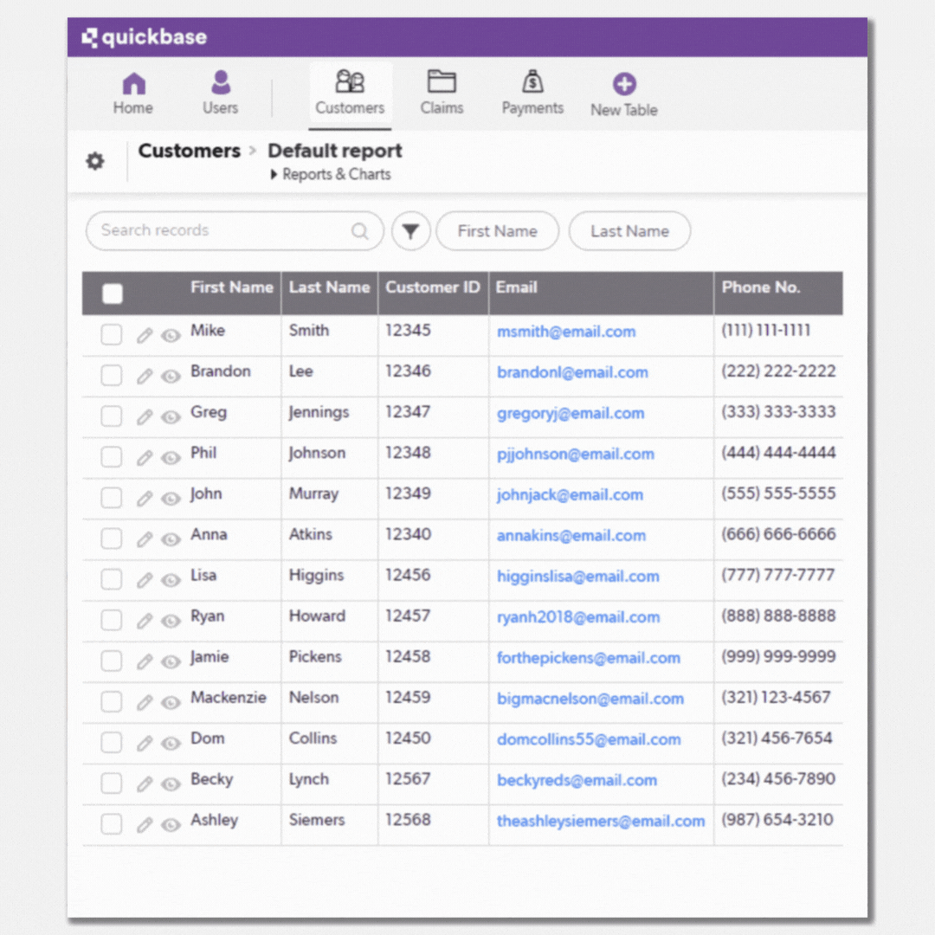Select Greg Jennings row checkbox
The height and width of the screenshot is (935, 935).
click(x=112, y=416)
